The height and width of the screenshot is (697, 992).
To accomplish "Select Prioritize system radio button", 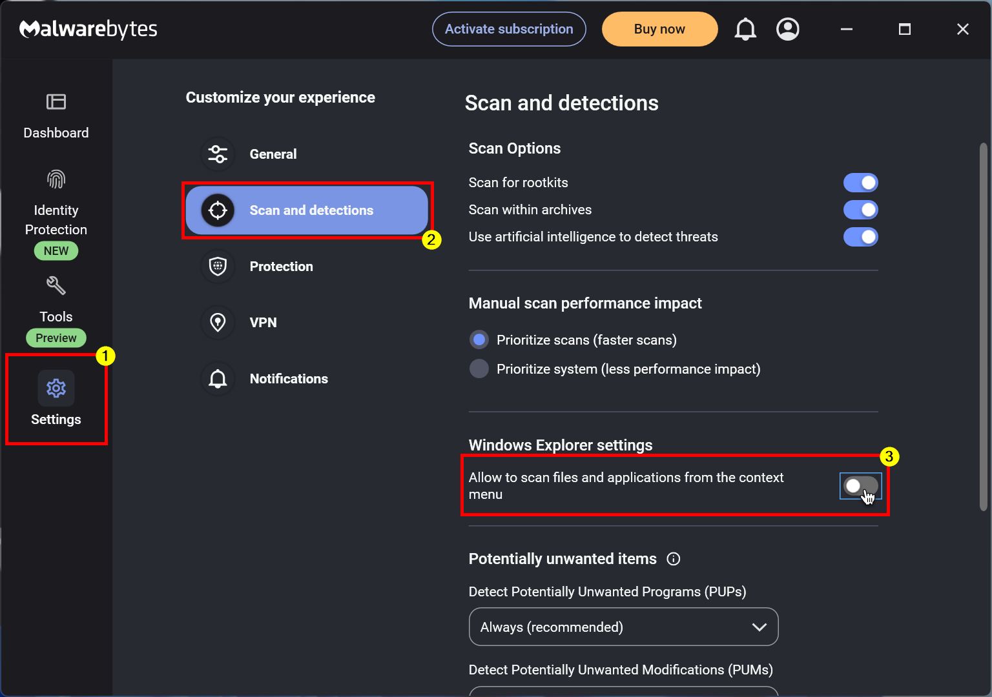I will [x=479, y=369].
